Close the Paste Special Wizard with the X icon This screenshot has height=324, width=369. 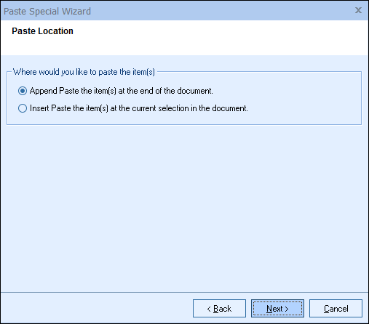(358, 10)
